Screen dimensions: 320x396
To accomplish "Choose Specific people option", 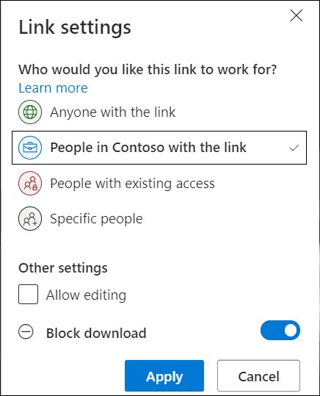I will 159,218.
